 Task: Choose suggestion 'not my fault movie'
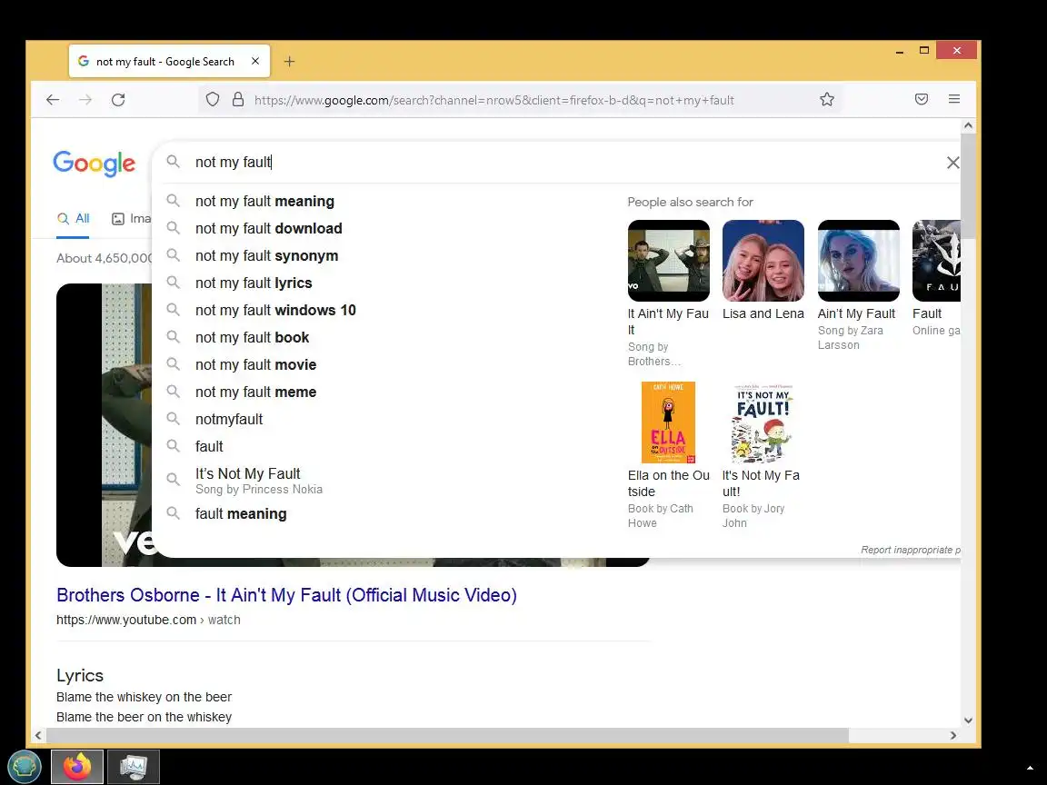coord(255,365)
